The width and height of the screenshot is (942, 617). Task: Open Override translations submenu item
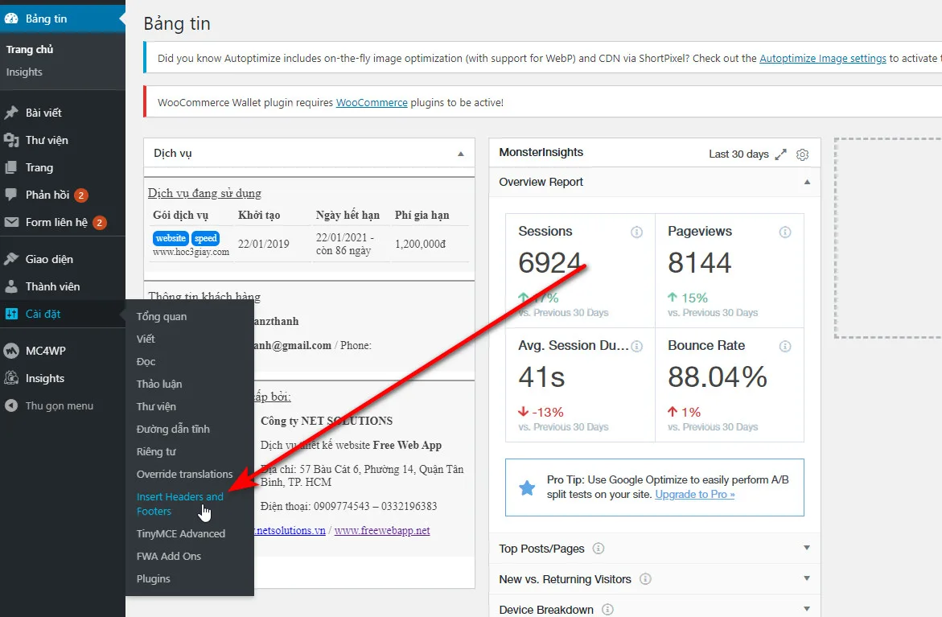(184, 474)
